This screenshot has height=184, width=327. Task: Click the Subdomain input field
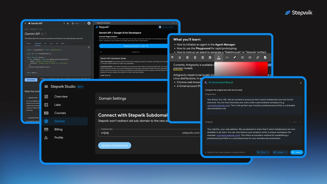coord(139,133)
